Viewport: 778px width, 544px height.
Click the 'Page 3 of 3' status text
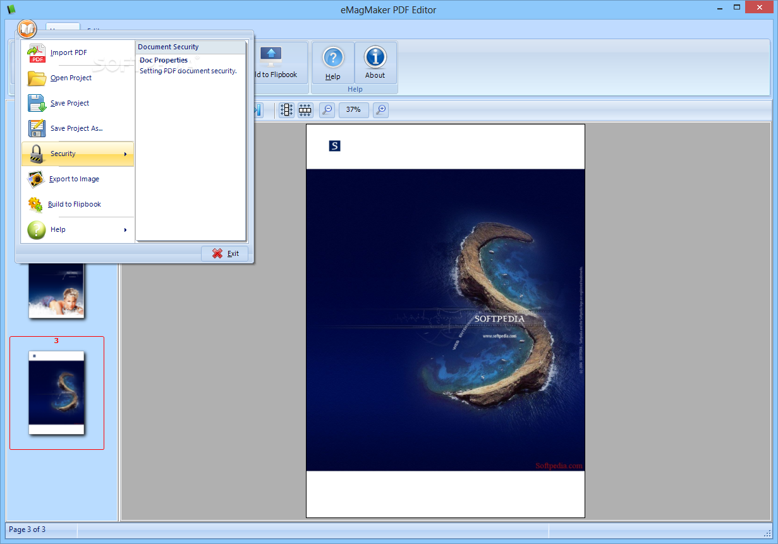point(27,529)
